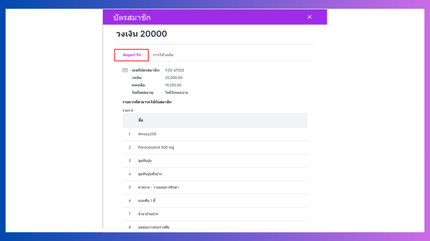Switch to the ข้อมูลทั่วไป tab
430x241 pixels.
pos(131,55)
